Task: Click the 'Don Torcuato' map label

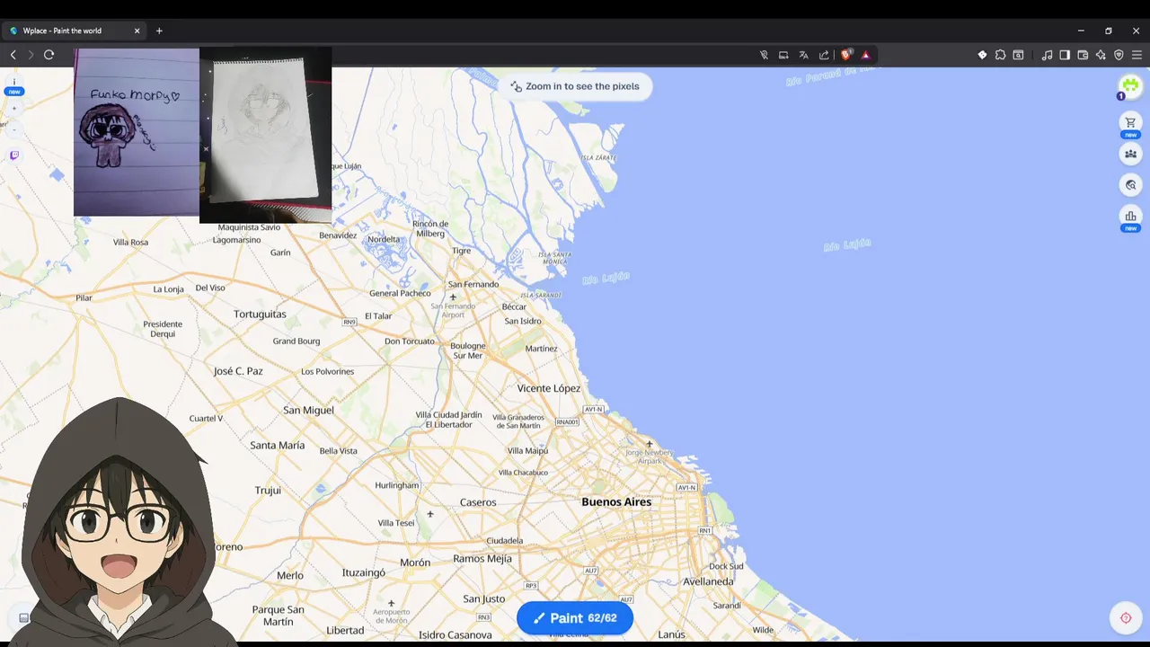Action: click(410, 341)
